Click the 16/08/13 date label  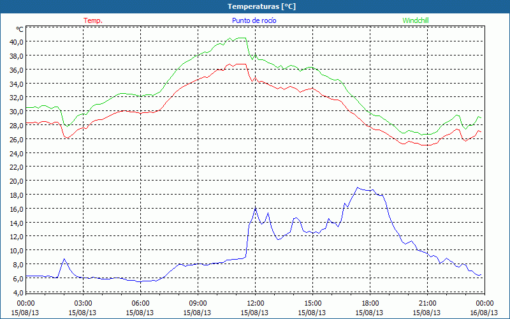484,313
